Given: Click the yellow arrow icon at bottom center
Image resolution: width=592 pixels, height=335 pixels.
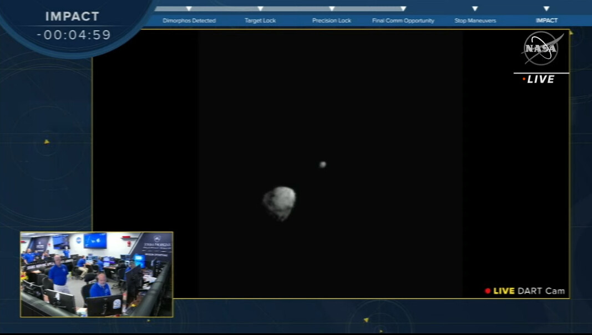Looking at the screenshot, I should point(366,320).
